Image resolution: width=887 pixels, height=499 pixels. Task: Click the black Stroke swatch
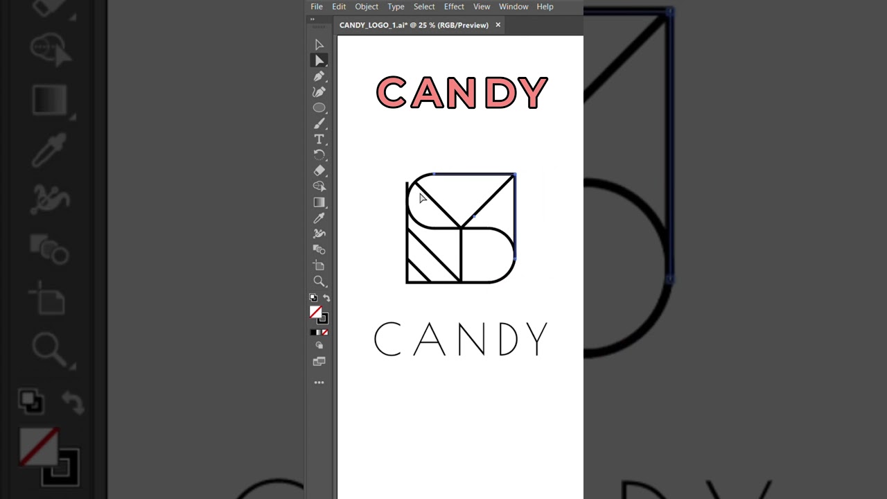323,319
